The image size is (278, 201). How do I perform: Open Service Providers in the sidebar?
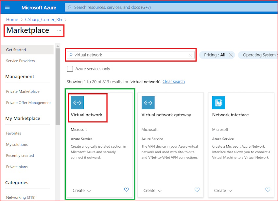20,61
